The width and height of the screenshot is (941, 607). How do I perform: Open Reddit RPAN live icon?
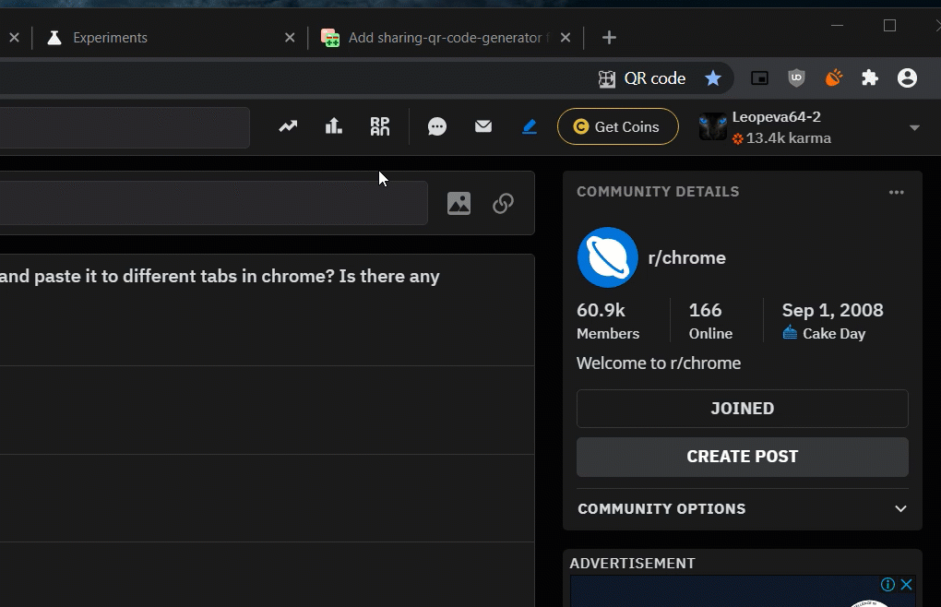pyautogui.click(x=380, y=126)
